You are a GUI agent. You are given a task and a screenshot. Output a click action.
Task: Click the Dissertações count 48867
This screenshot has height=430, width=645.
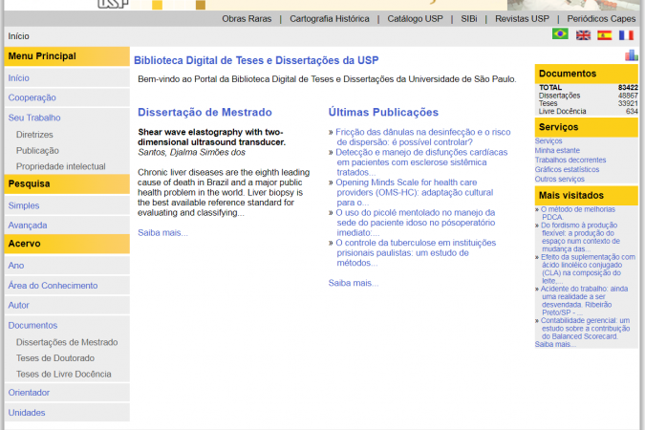[x=628, y=96]
